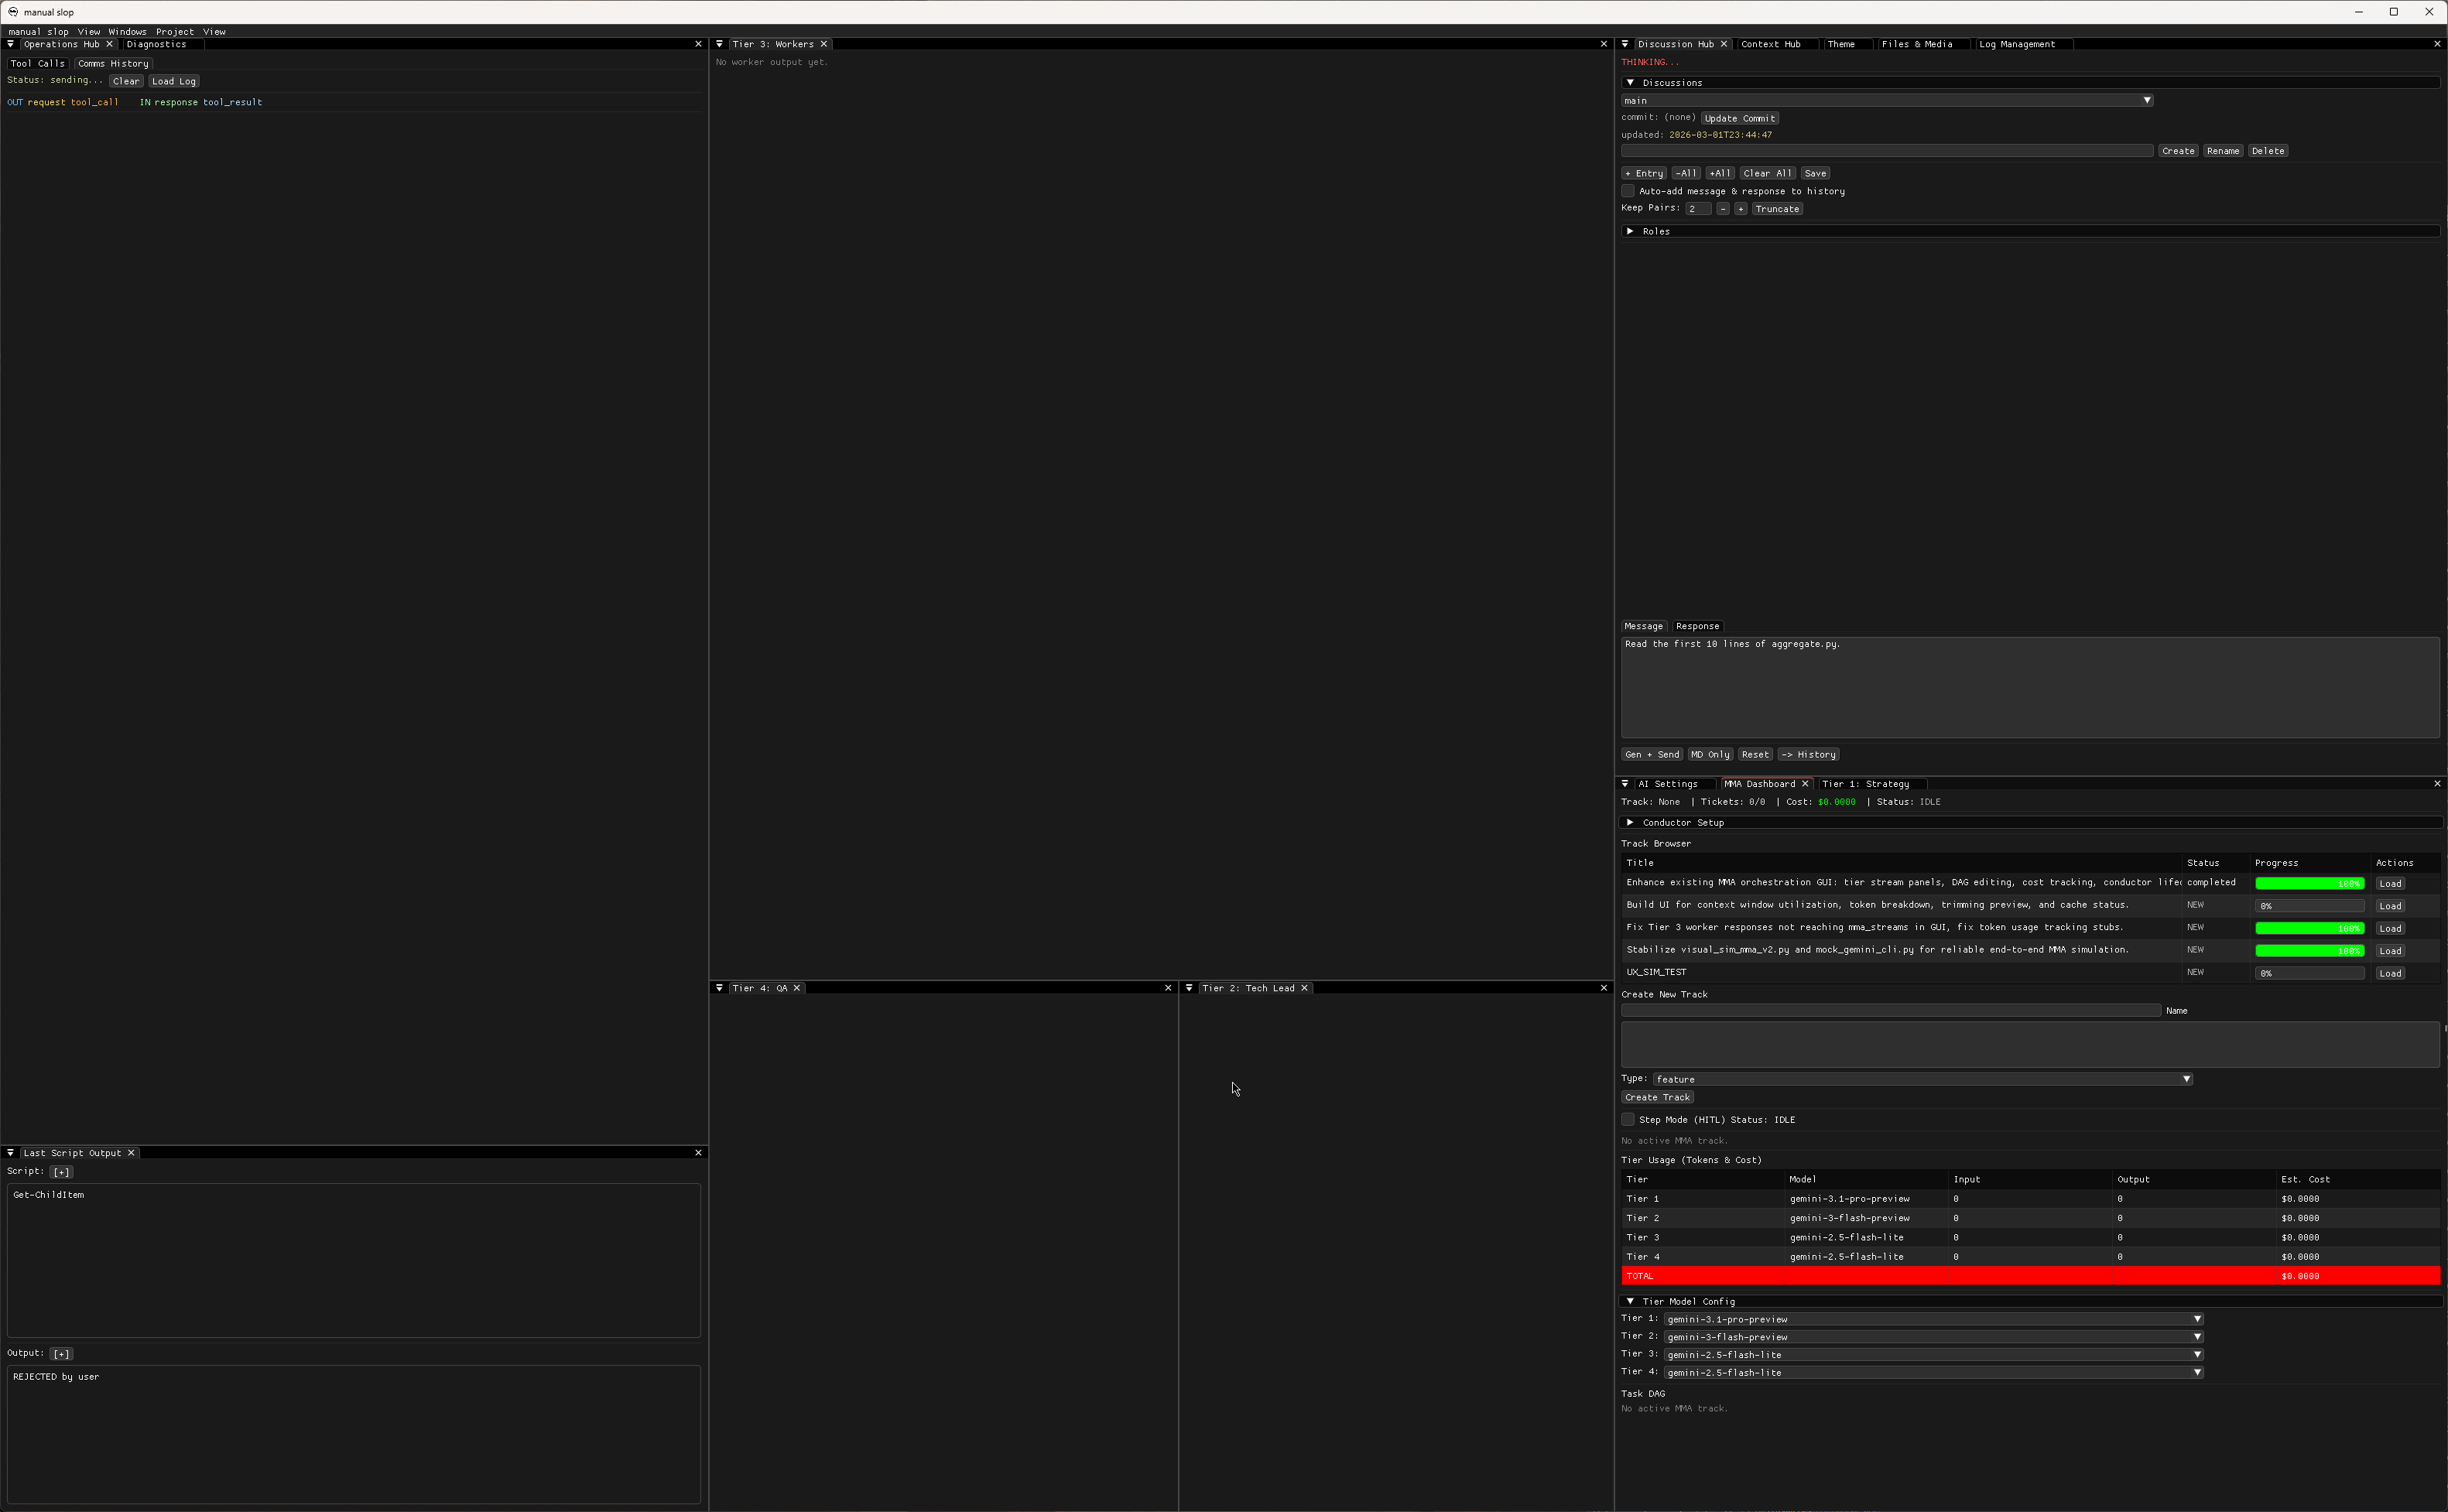Close the MMA Dashboard tab
The image size is (2448, 1512).
pyautogui.click(x=1805, y=784)
